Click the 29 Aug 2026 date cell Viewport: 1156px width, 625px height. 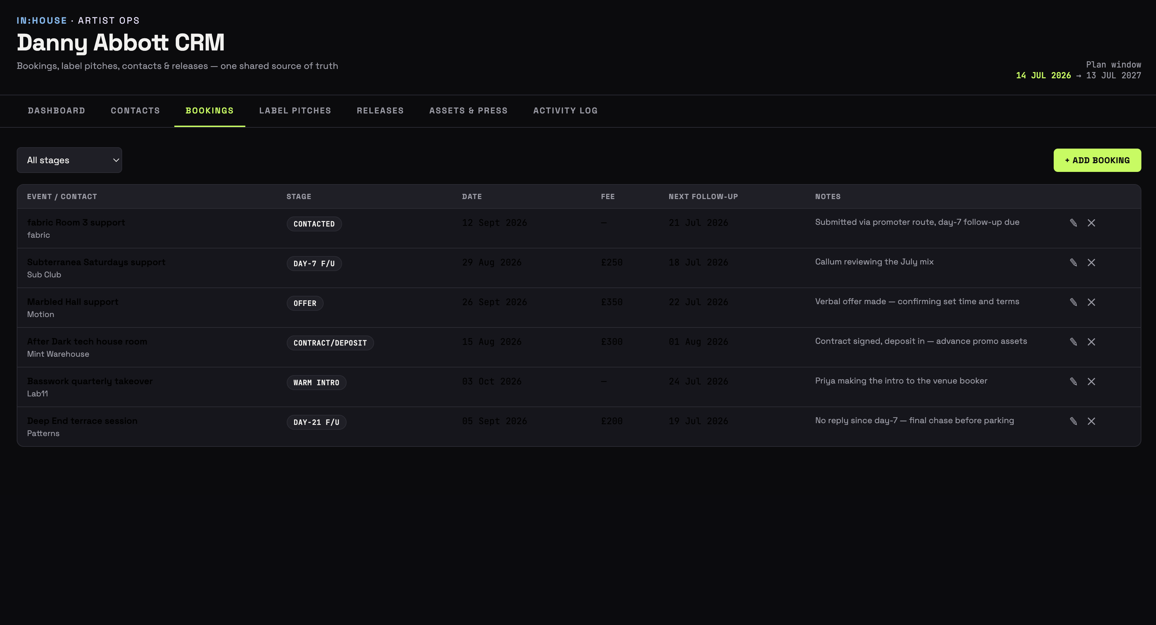[492, 262]
